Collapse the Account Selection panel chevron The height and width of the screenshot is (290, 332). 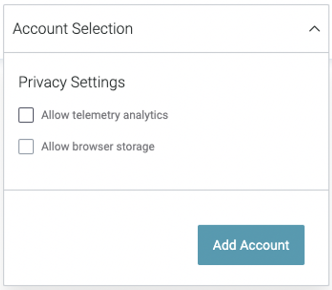point(314,29)
